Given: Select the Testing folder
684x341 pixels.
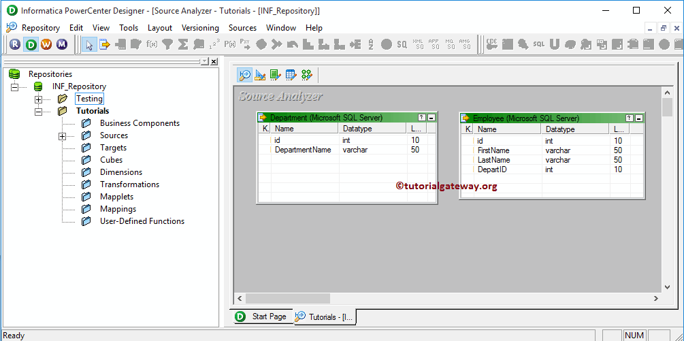Looking at the screenshot, I should pyautogui.click(x=89, y=99).
